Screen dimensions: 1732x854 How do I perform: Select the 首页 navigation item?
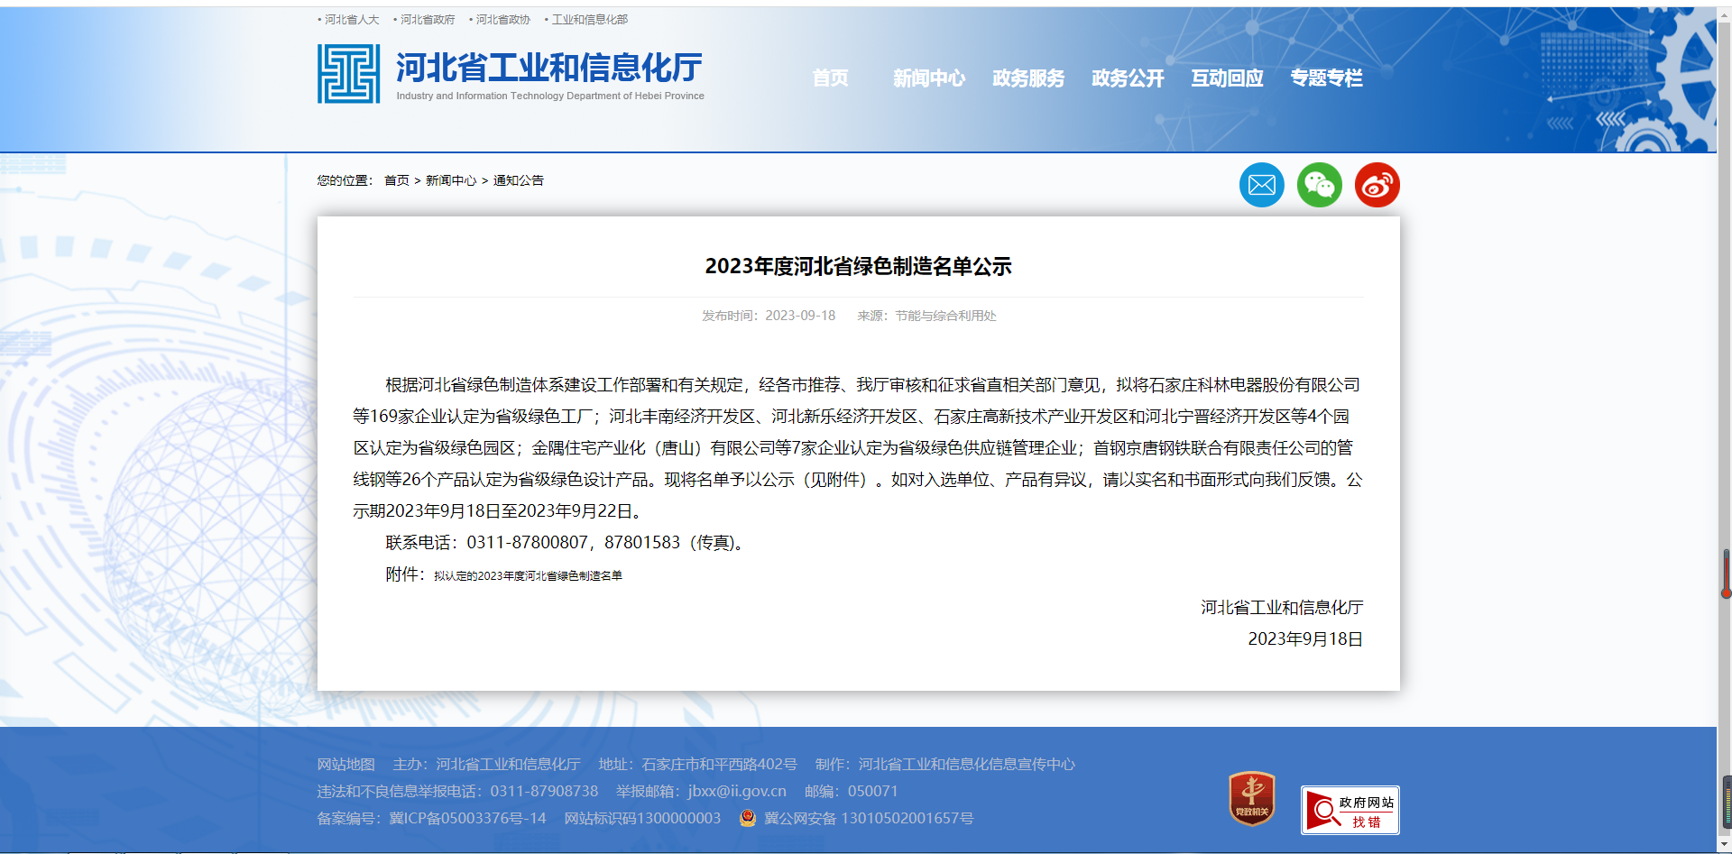[x=831, y=78]
